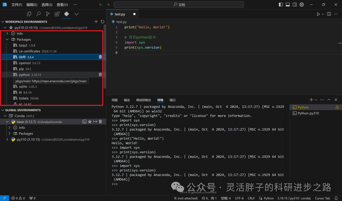This screenshot has width=342, height=201.
Task: Delete the base (3.12.7) environment
Action: (100, 122)
